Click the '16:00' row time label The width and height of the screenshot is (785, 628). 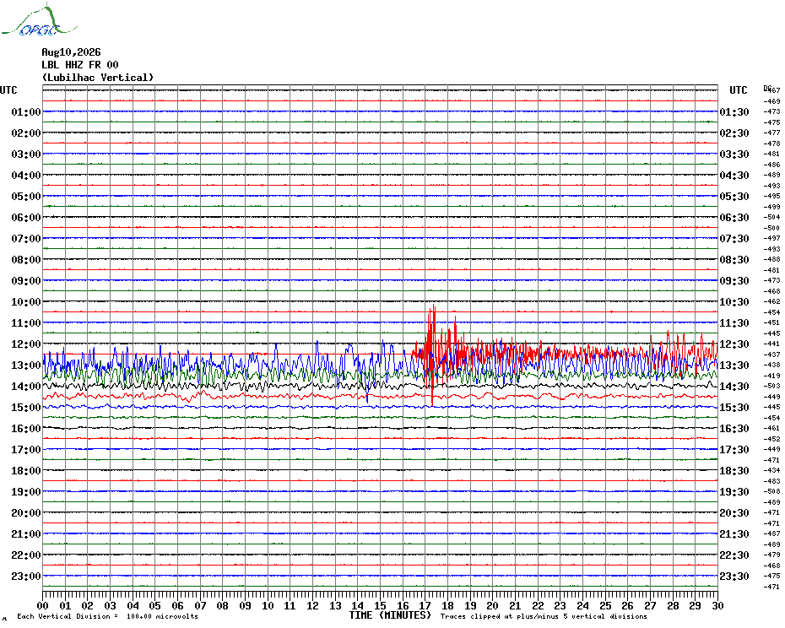click(26, 429)
